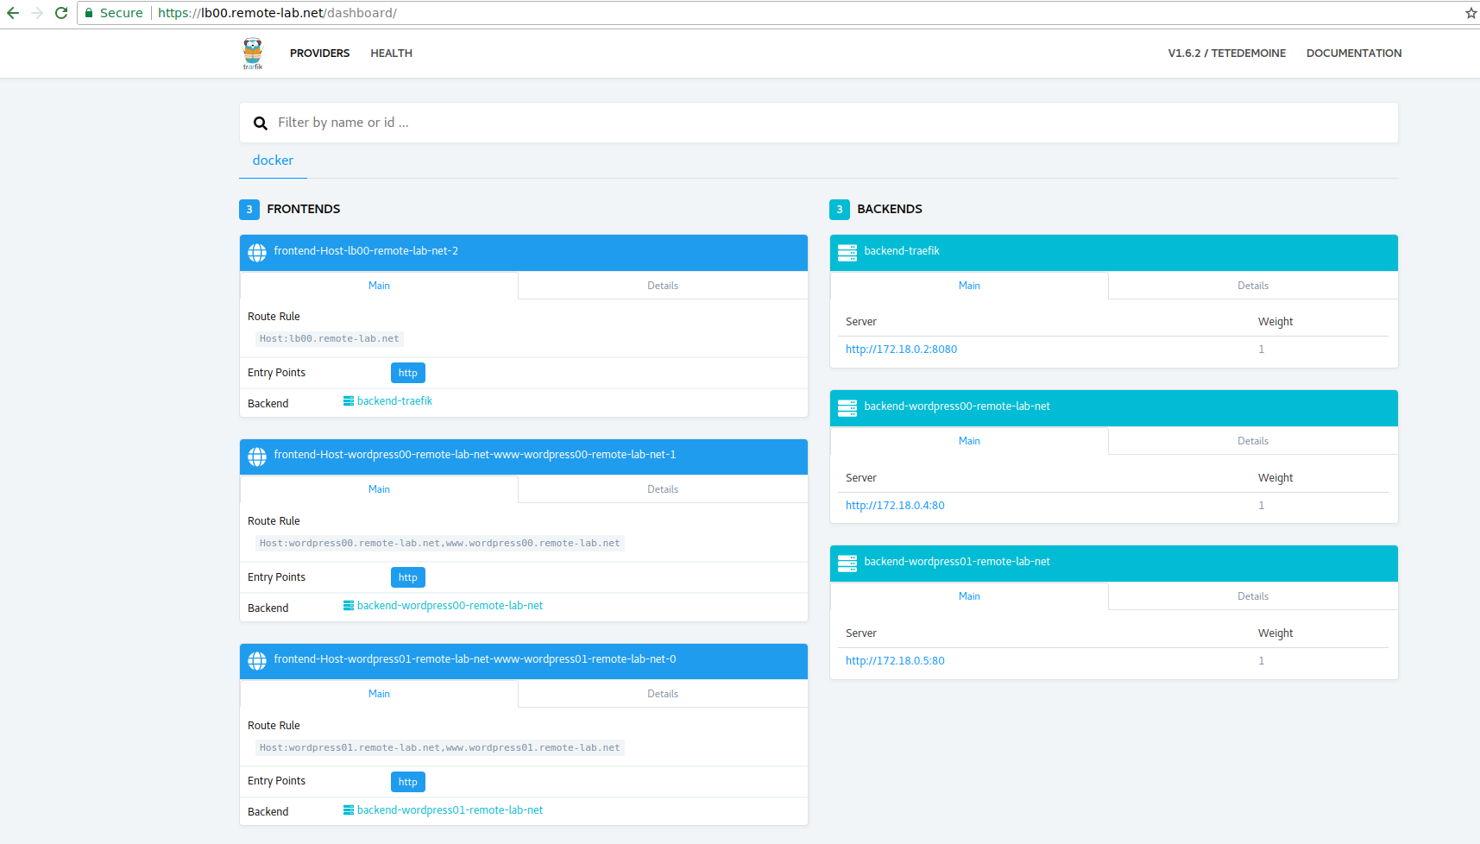Open Details tab of backend-wordpress00-remote-lab-net
The image size is (1480, 844).
point(1253,441)
